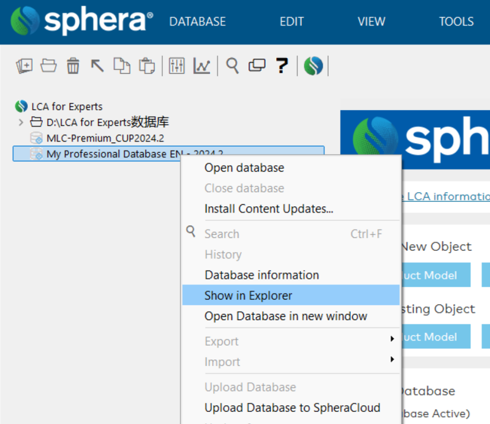Viewport: 490px width, 424px height.
Task: Open the DATABASE menu
Action: pyautogui.click(x=197, y=21)
